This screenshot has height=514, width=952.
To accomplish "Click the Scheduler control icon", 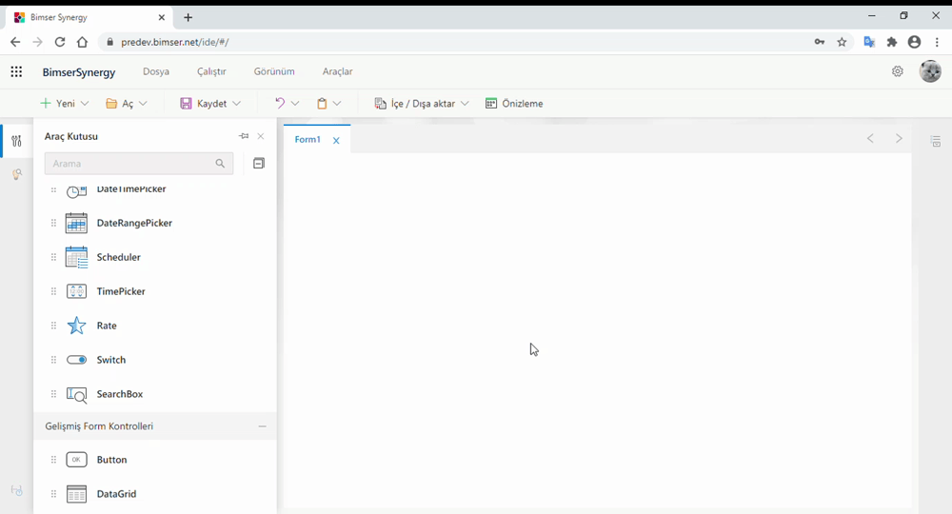I will (x=76, y=258).
